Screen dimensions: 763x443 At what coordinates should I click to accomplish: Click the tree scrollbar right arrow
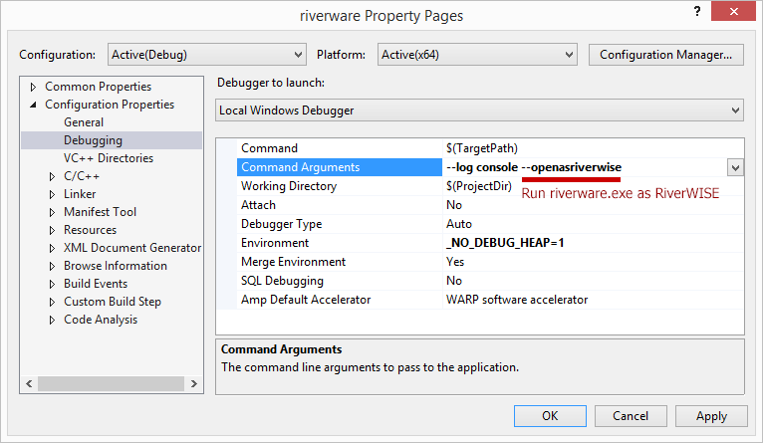tap(194, 383)
